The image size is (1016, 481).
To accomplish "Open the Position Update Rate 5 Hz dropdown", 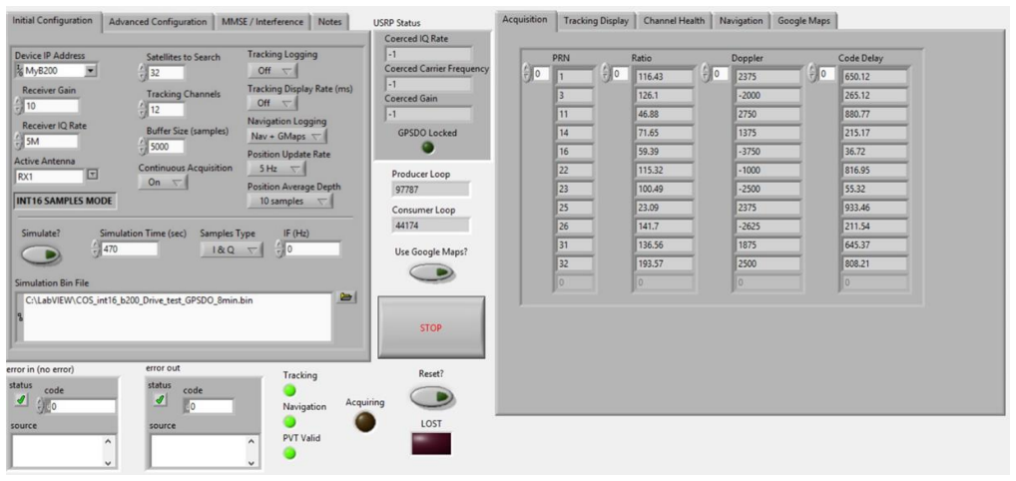I will (x=276, y=169).
